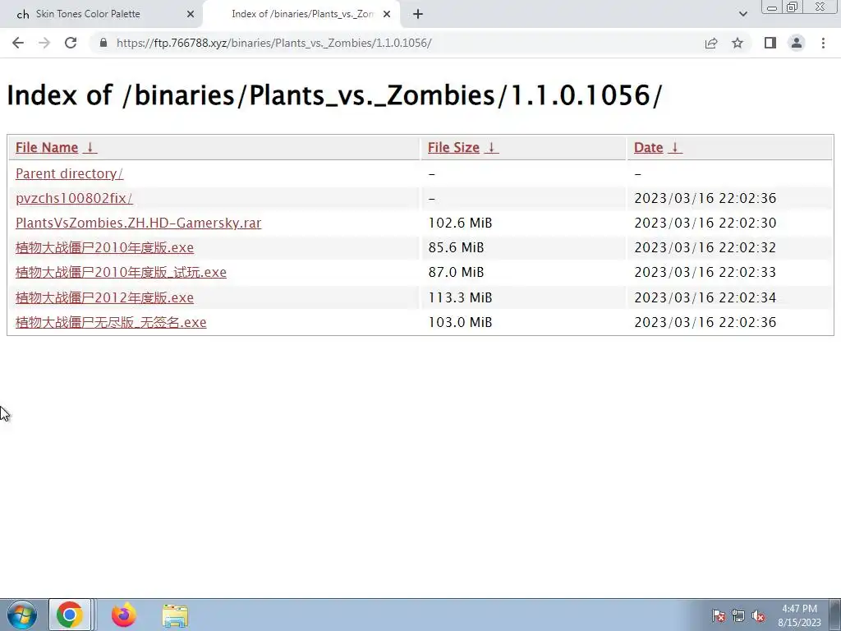The height and width of the screenshot is (631, 841).
Task: Open the Windows Start menu
Action: 22,615
